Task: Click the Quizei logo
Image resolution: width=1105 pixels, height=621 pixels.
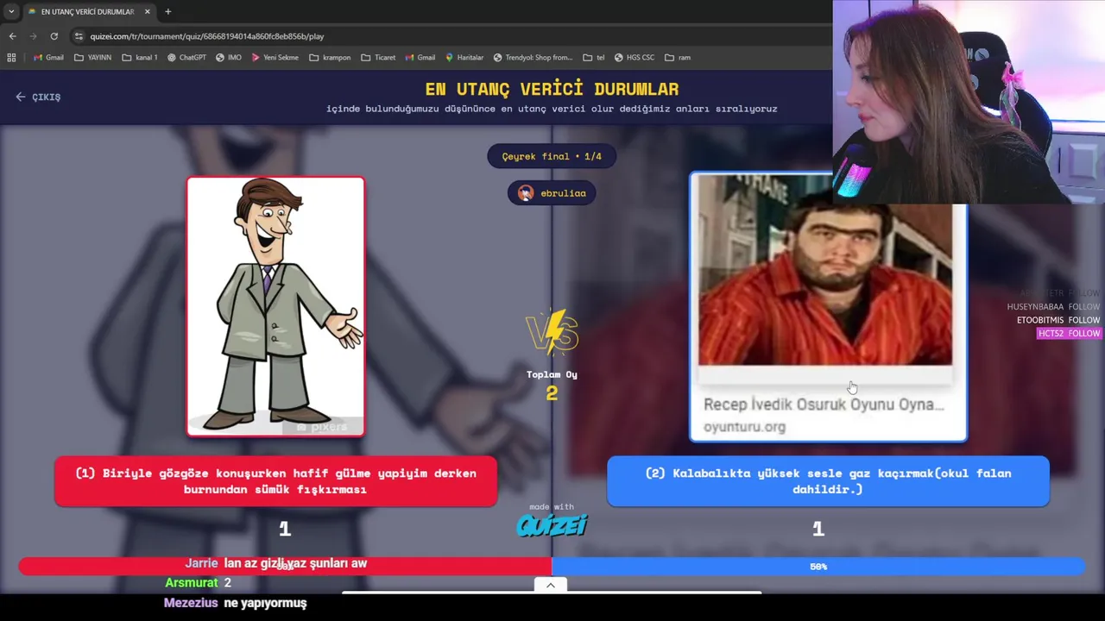Action: [552, 524]
